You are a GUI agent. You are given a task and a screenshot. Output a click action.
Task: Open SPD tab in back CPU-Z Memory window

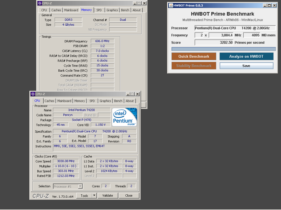click(99, 10)
